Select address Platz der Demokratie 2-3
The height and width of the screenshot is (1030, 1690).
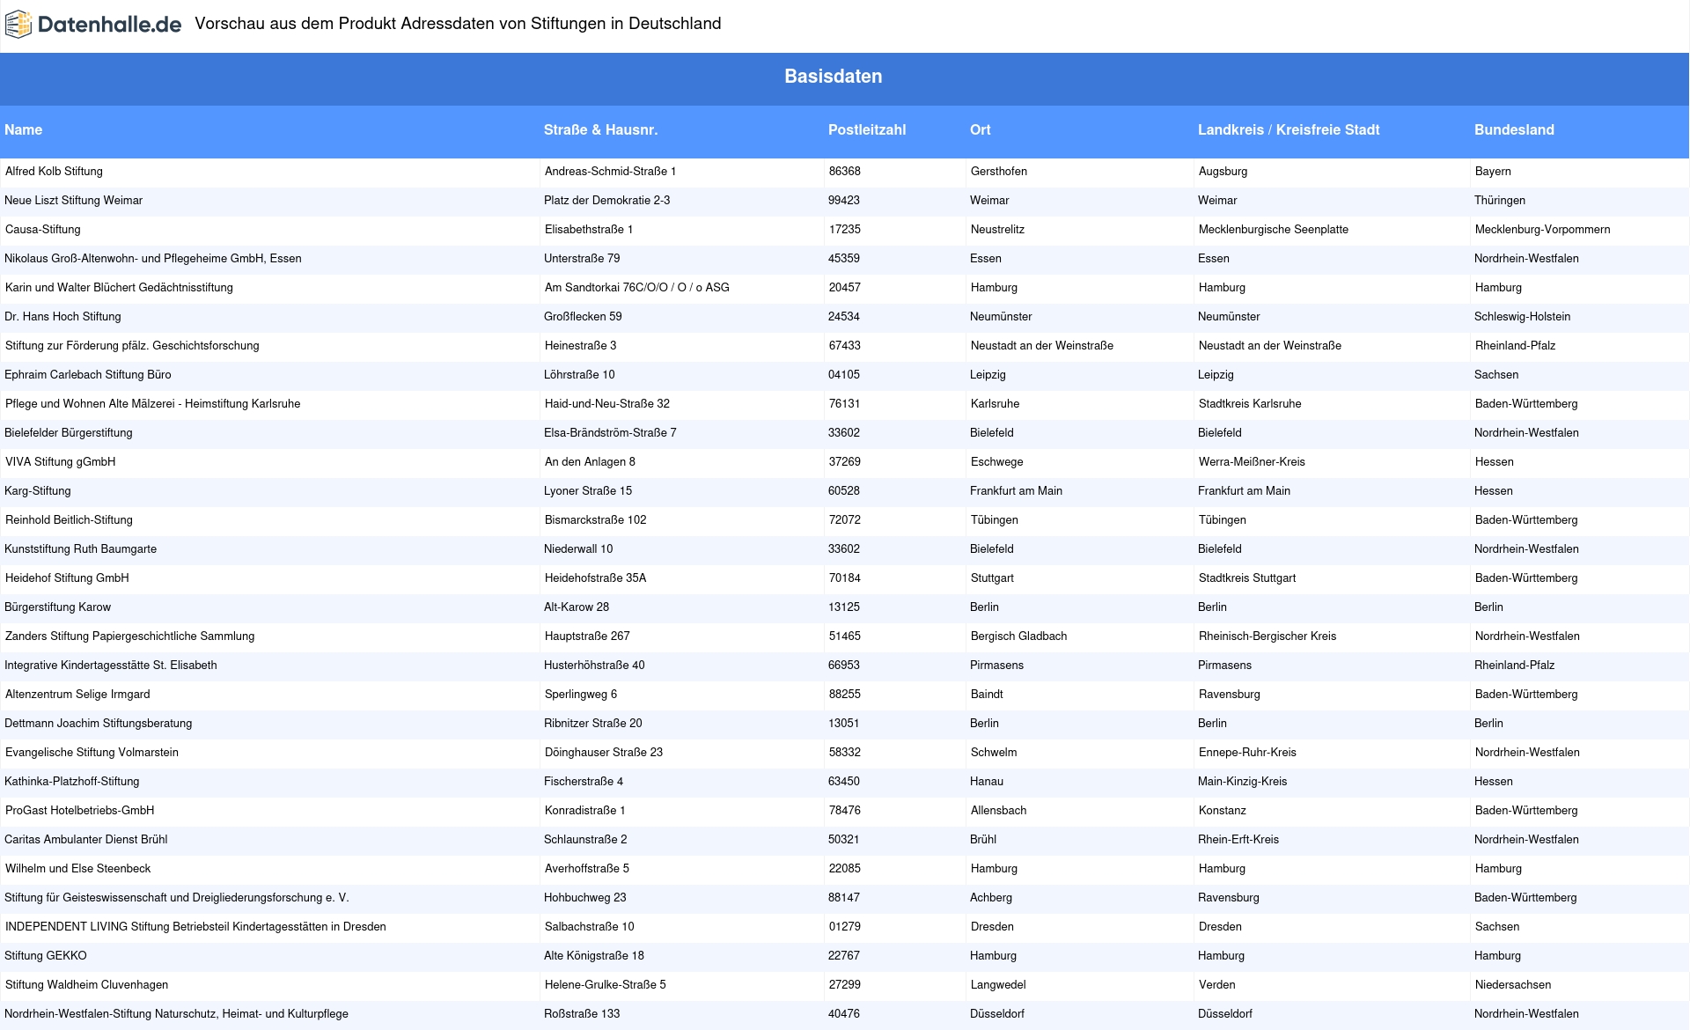click(x=607, y=201)
